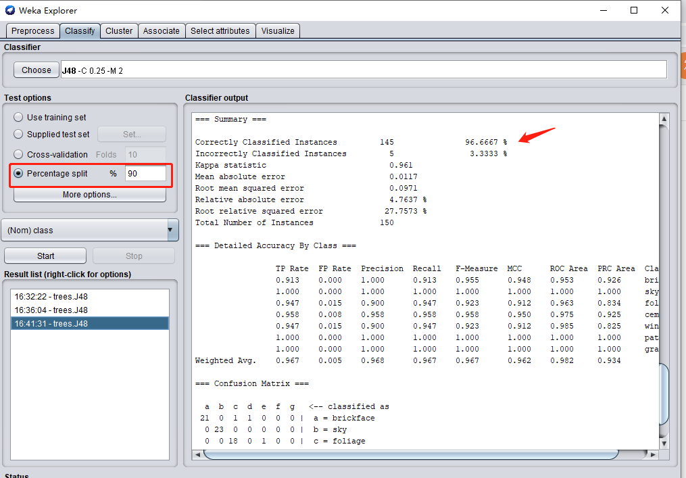Switch to the Classify tab

click(x=80, y=31)
